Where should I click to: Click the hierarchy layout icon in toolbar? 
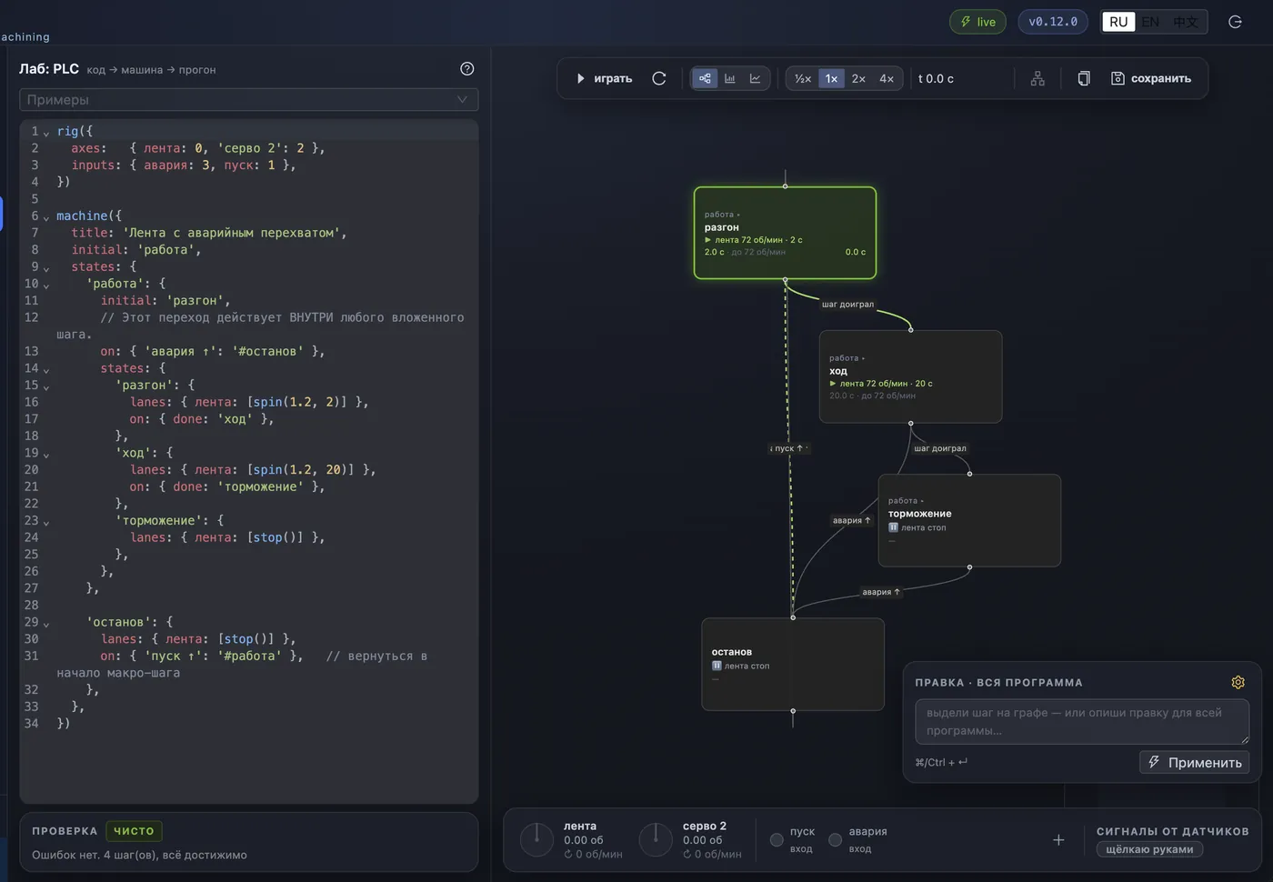(1037, 78)
